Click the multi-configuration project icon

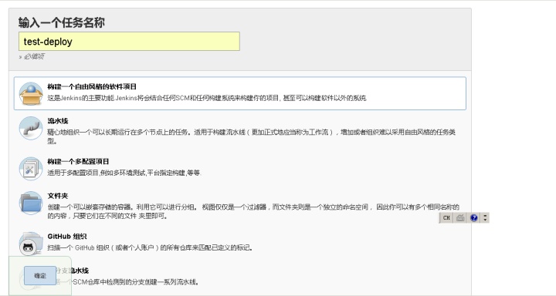point(31,169)
